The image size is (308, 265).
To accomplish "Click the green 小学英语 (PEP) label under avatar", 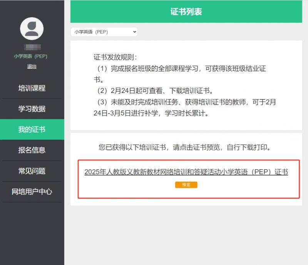I will click(x=31, y=56).
